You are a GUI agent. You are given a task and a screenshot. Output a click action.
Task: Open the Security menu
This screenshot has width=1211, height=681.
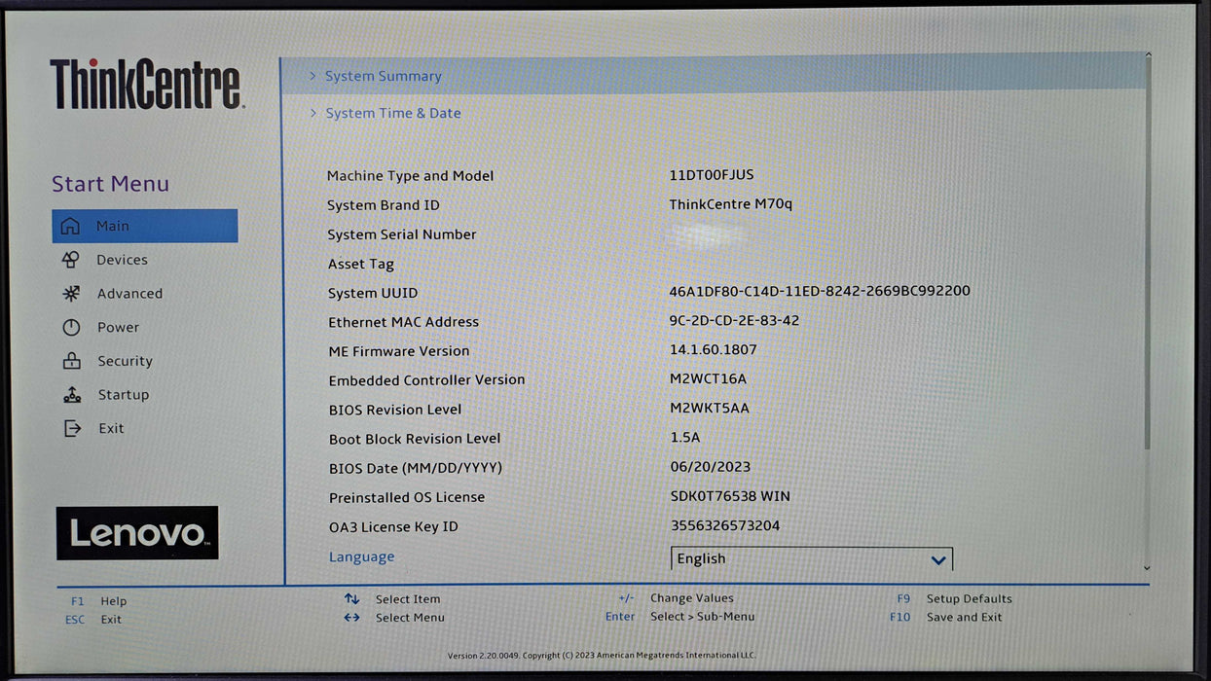point(125,361)
